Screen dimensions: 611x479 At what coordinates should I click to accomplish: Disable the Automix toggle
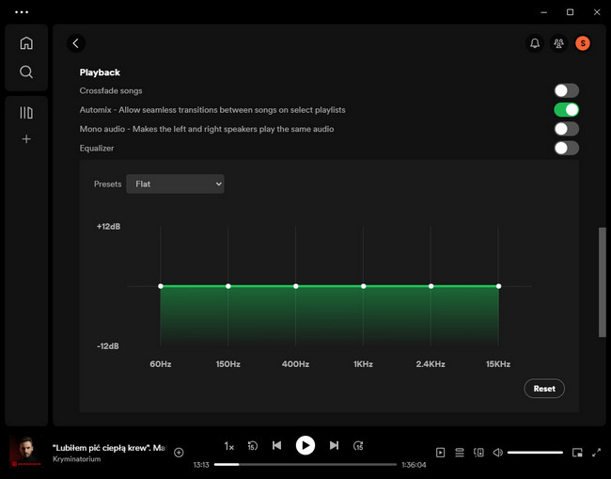click(x=566, y=110)
